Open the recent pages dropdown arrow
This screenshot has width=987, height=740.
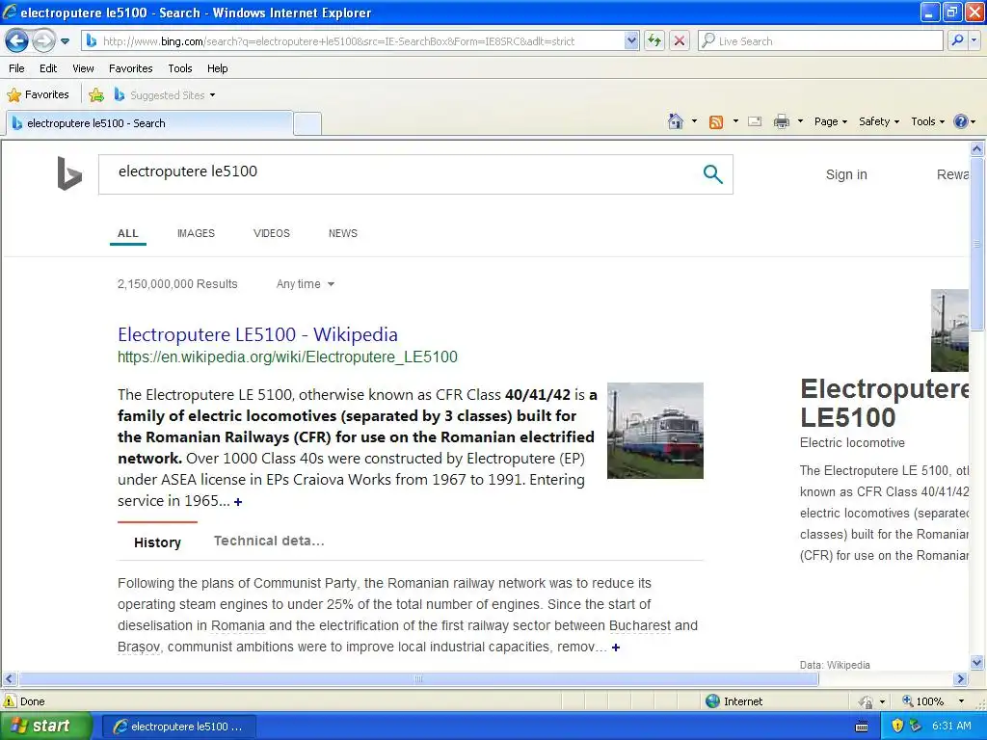65,41
